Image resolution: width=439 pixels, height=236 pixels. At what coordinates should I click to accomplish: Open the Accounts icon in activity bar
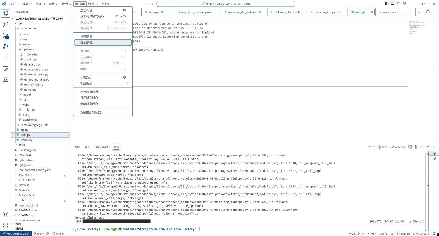tap(5, 215)
